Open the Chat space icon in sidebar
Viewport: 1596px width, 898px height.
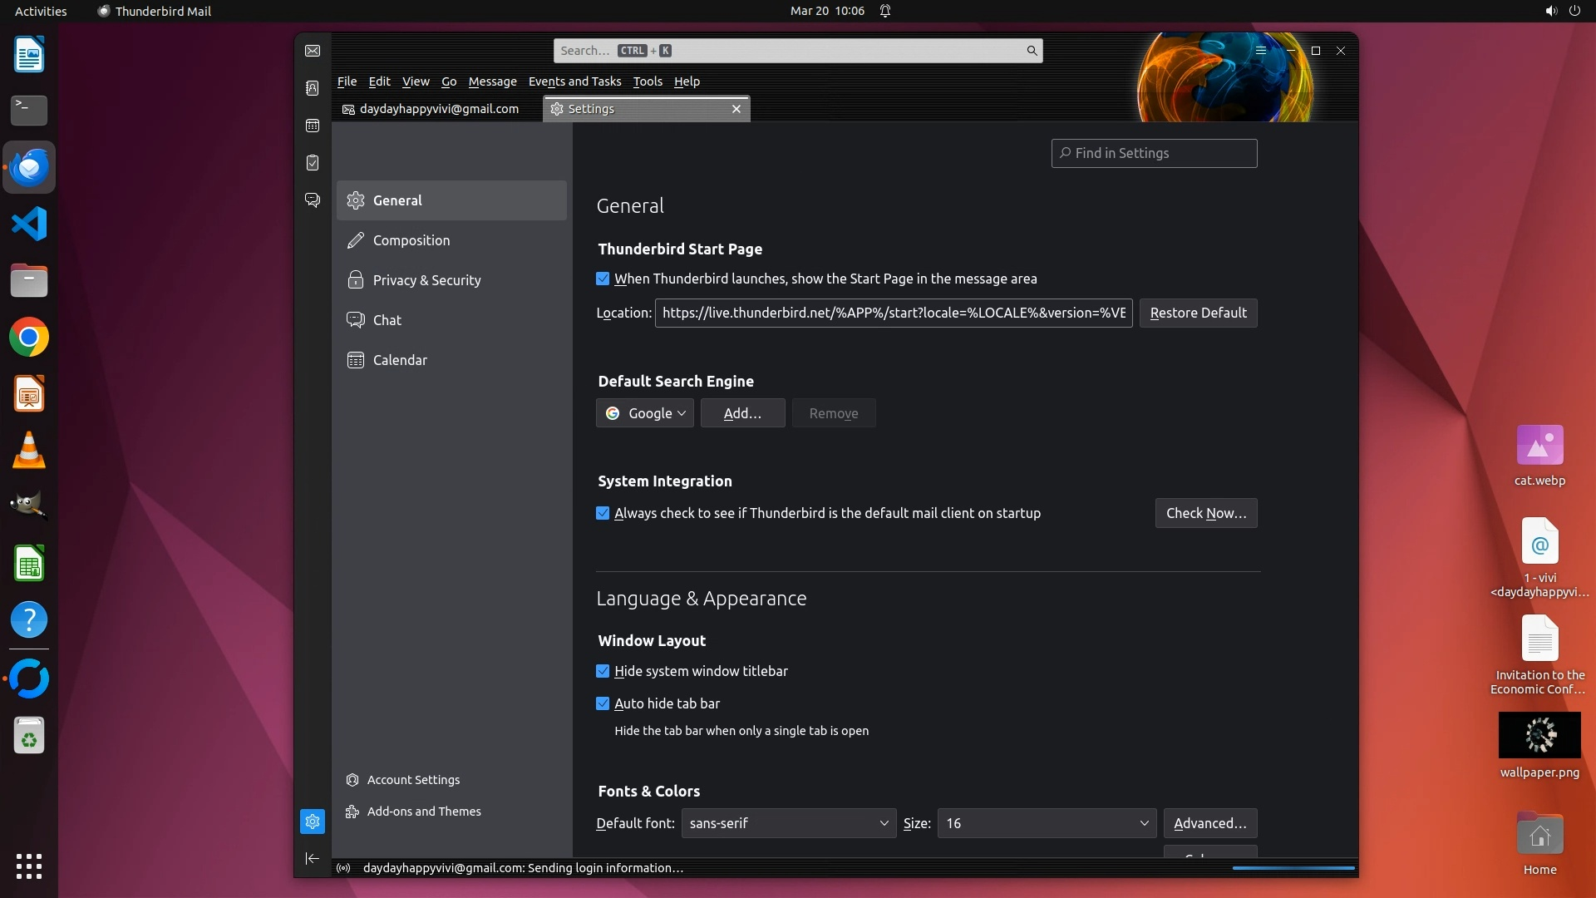tap(313, 200)
